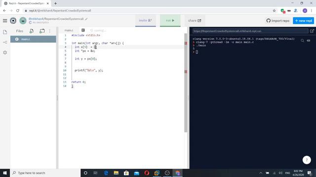Click the editor vertical scrollbar

coord(186,83)
